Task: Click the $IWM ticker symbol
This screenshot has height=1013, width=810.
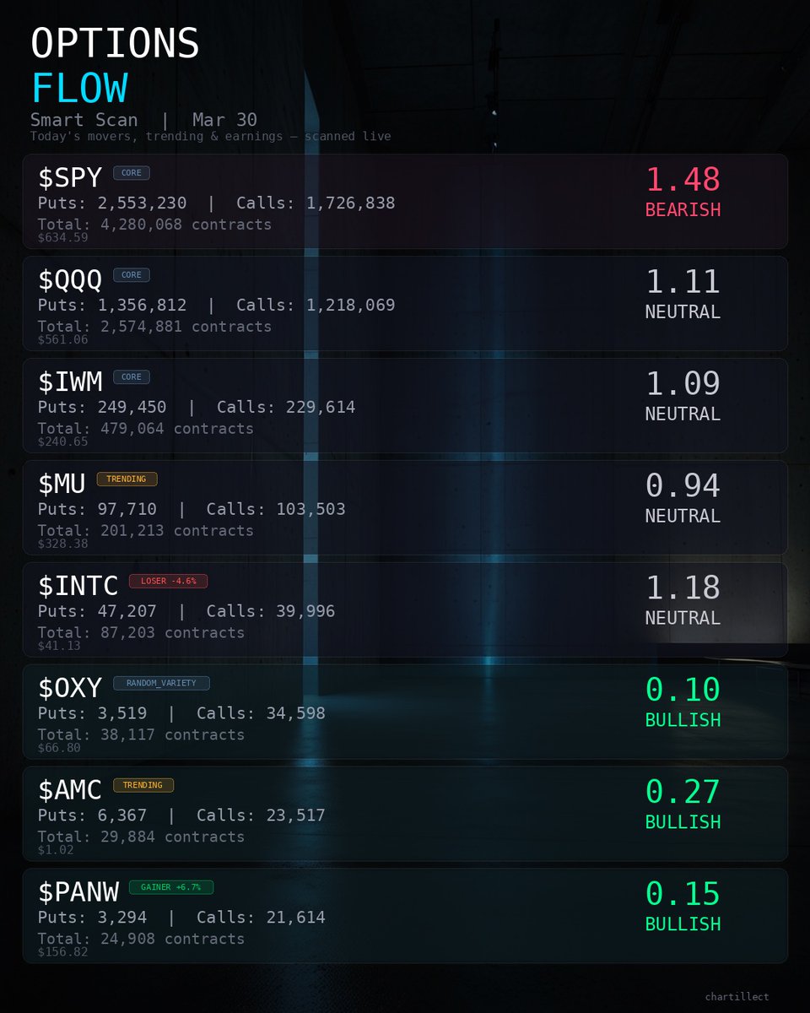Action: (70, 382)
